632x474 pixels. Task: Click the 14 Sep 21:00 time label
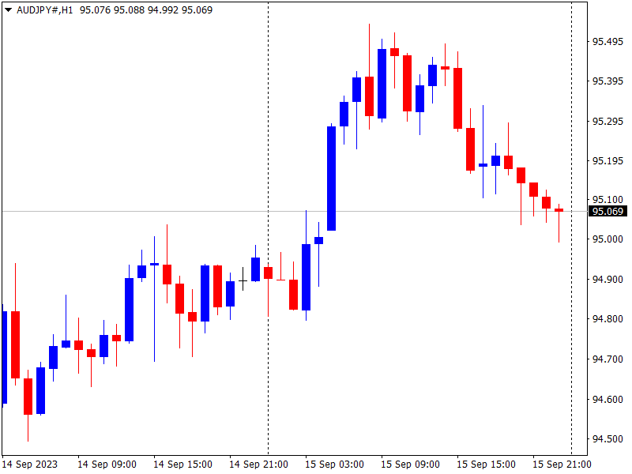[259, 465]
